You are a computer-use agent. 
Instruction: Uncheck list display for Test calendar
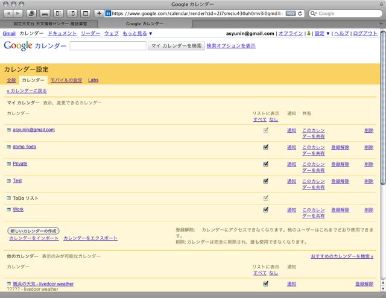click(265, 181)
